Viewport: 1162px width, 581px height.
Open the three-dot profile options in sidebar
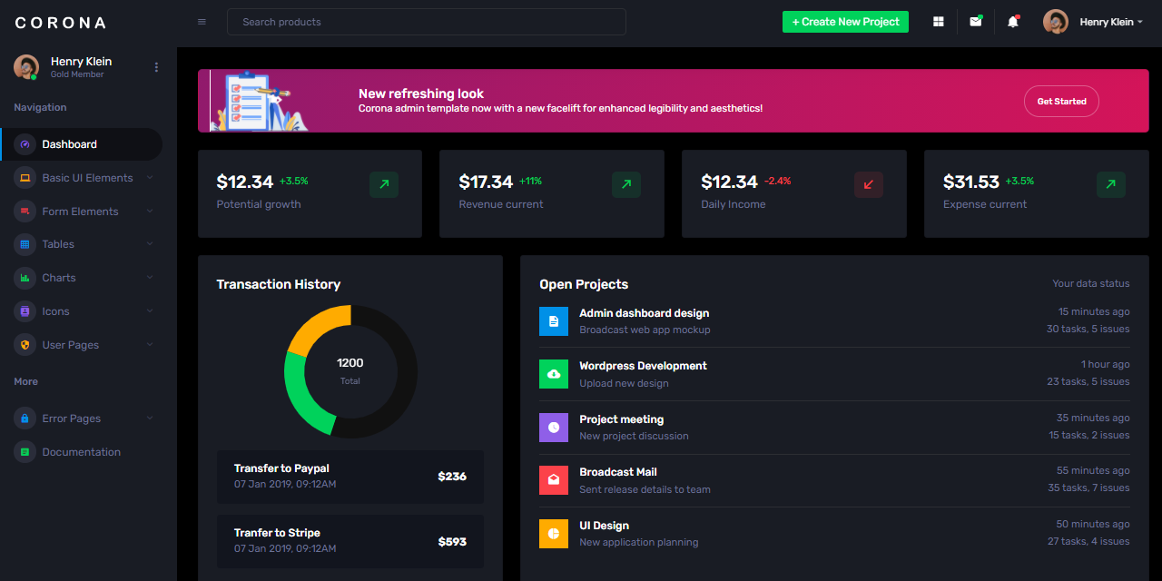point(156,67)
